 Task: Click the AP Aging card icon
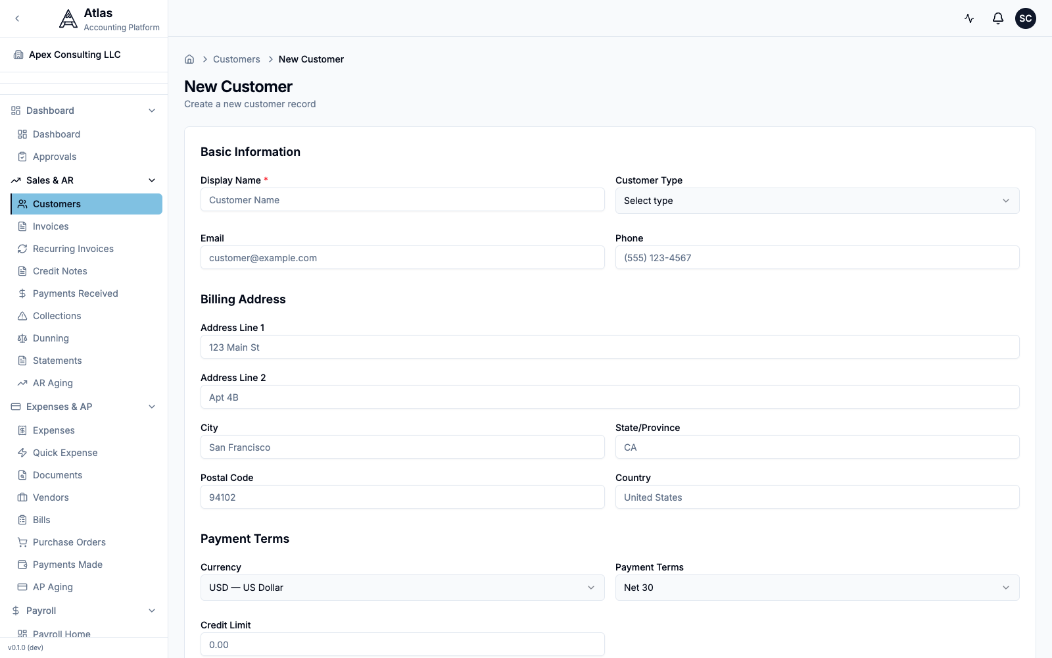22,587
